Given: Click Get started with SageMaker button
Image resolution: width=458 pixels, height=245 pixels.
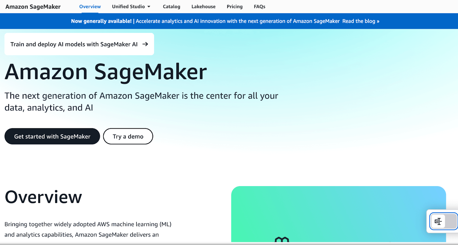Looking at the screenshot, I should [52, 136].
